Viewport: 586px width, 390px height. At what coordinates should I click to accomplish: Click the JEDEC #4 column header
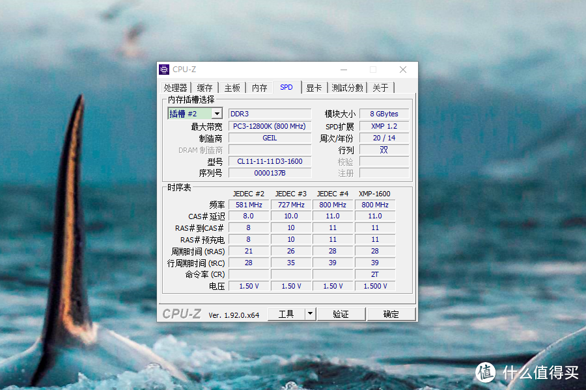[333, 194]
